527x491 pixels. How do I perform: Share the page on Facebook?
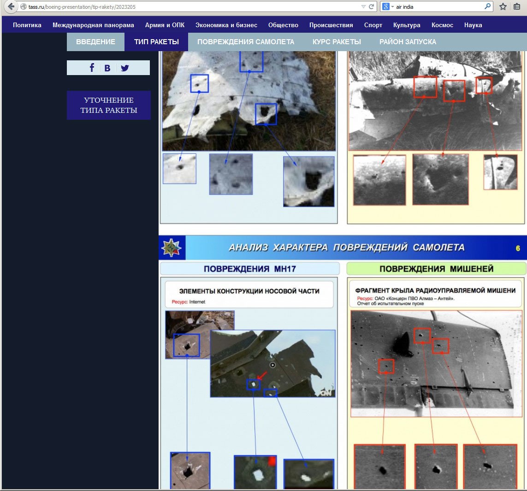92,68
